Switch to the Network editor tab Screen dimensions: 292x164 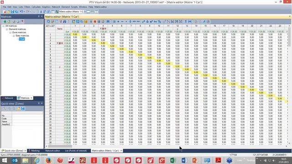(x=52, y=151)
